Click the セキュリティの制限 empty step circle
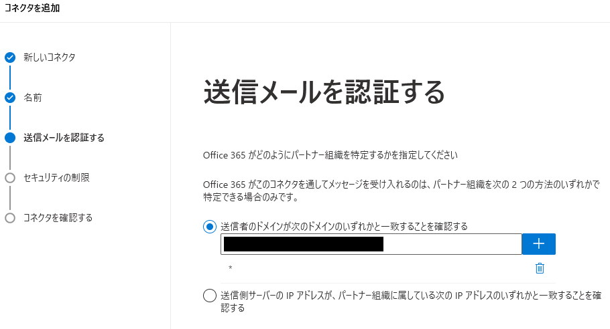This screenshot has height=329, width=610. click(x=10, y=178)
